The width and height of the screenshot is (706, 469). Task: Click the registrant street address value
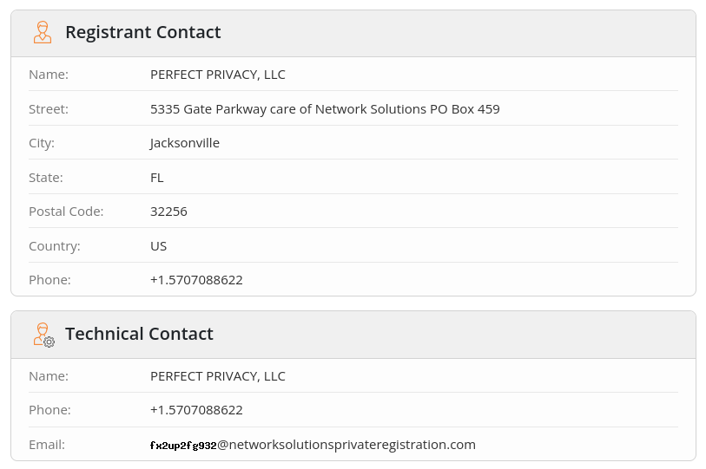click(x=325, y=109)
